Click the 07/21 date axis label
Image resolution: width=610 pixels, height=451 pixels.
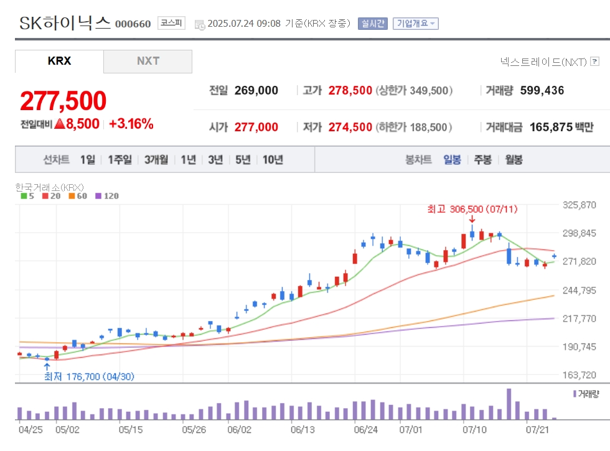click(x=537, y=430)
